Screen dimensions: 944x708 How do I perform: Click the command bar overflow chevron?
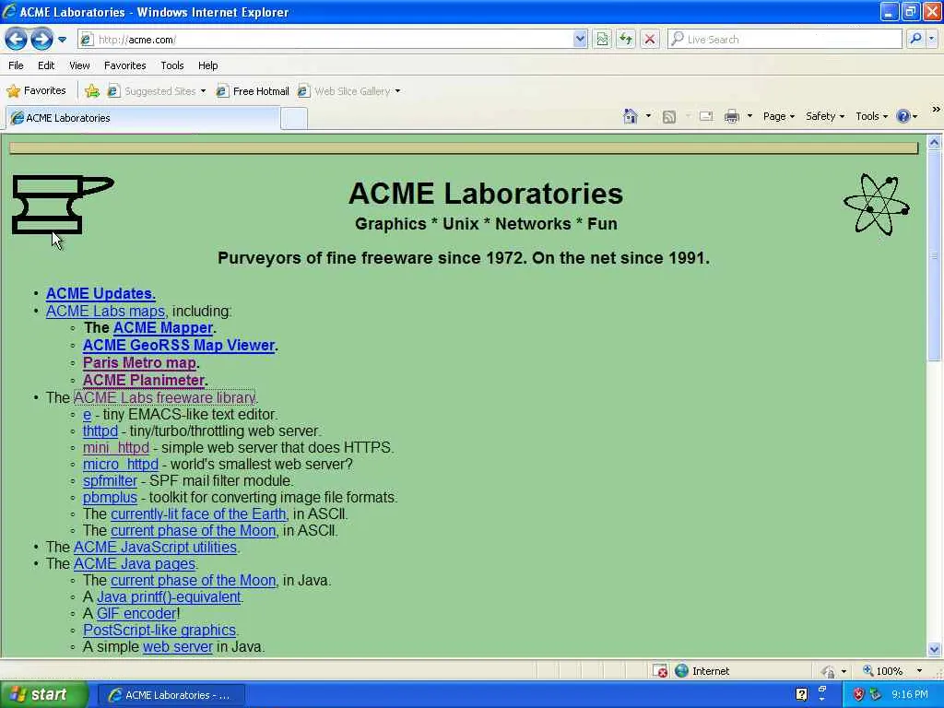pyautogui.click(x=936, y=110)
